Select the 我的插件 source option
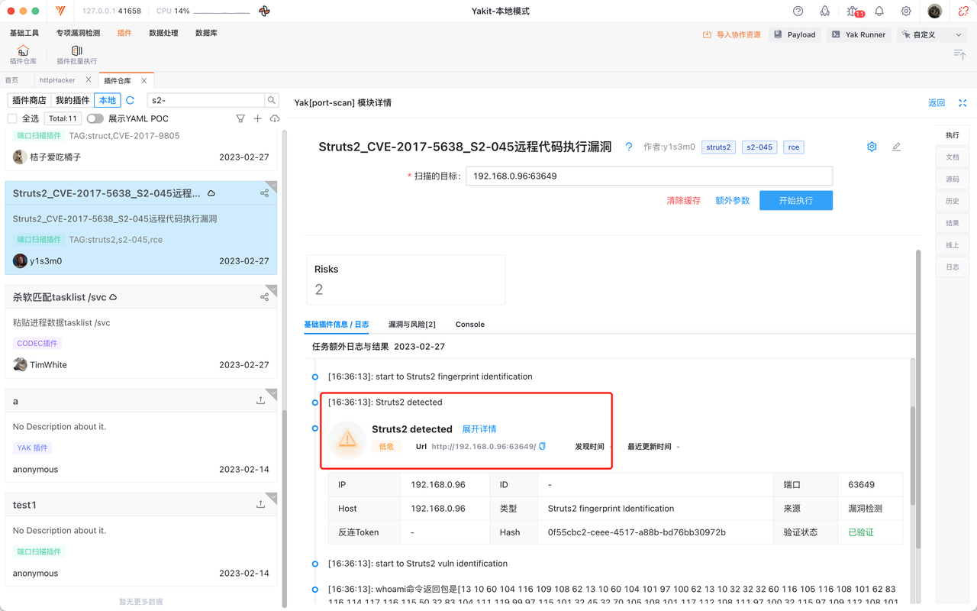The height and width of the screenshot is (611, 977). 73,100
